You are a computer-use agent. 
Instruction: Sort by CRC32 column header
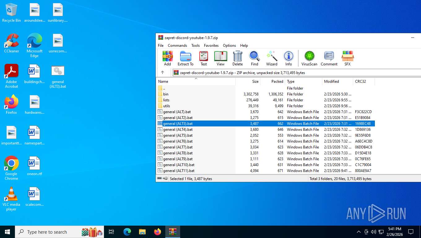[x=364, y=82]
